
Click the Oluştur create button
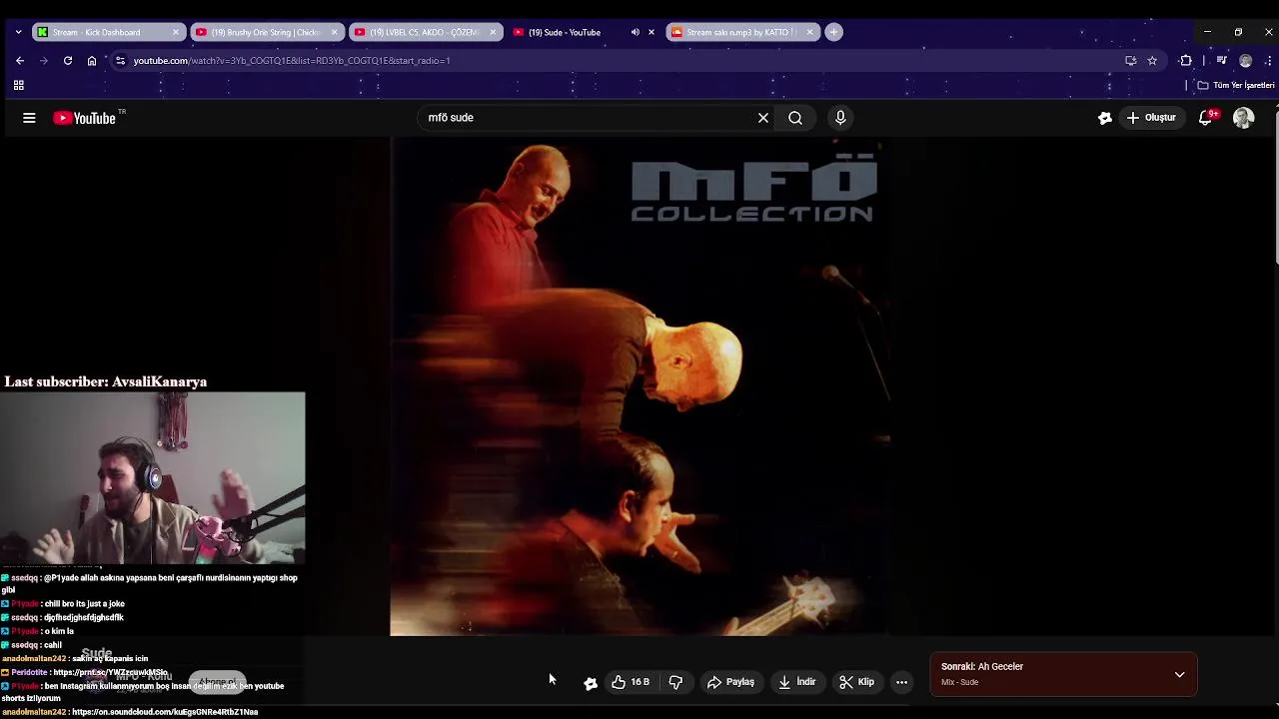click(x=1151, y=118)
